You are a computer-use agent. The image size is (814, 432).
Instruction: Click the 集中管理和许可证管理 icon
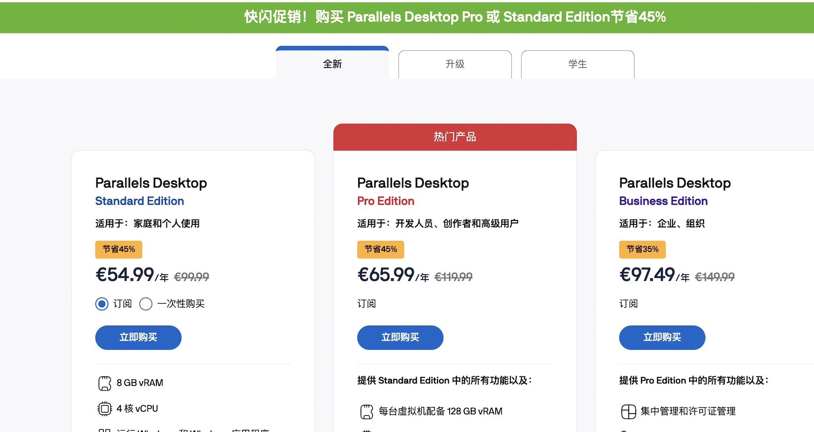(x=628, y=411)
